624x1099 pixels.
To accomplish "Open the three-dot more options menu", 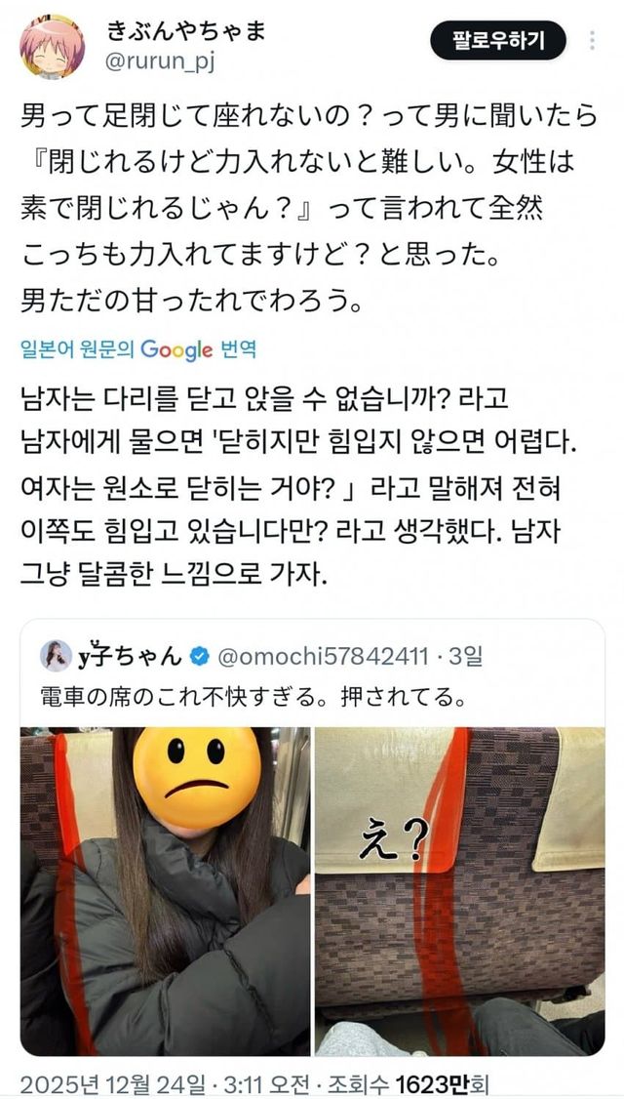I will click(592, 41).
